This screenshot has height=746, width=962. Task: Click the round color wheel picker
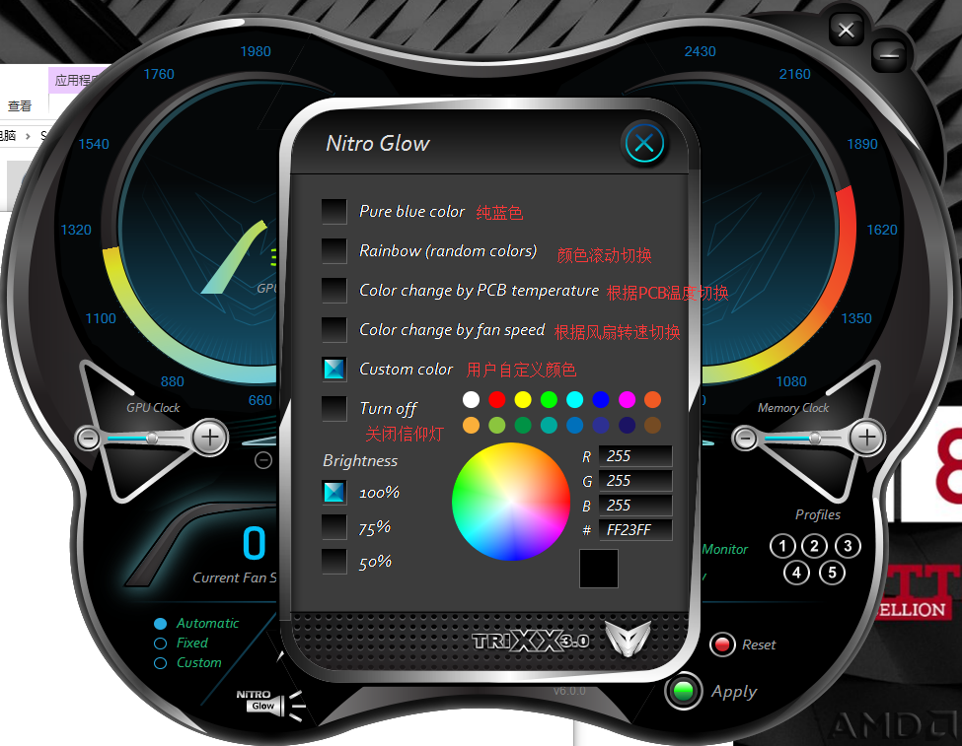511,502
